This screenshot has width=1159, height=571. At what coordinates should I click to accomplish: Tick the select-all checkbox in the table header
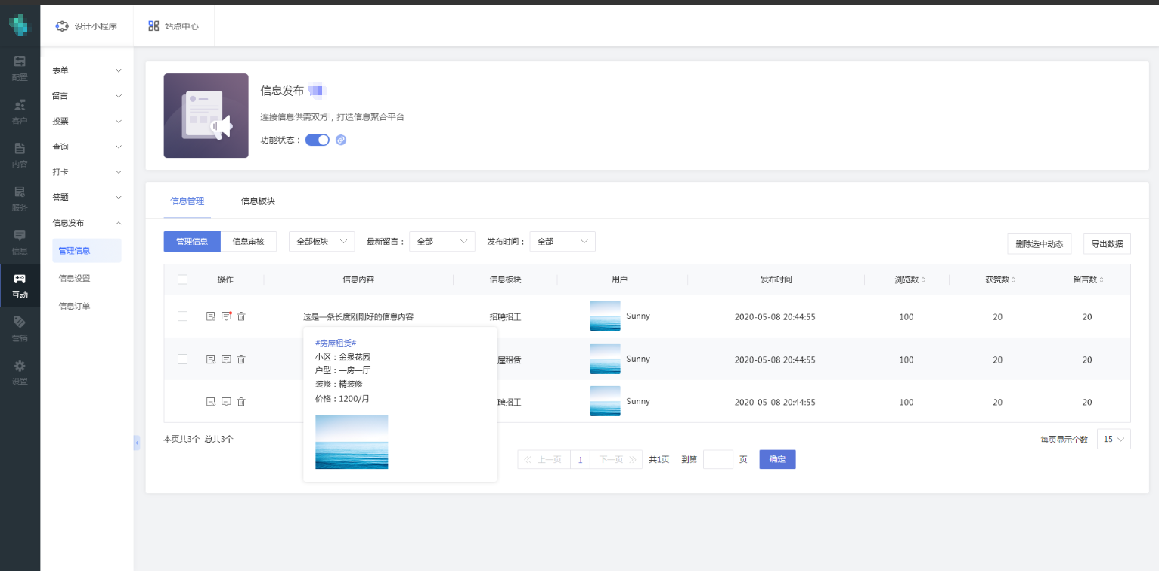pyautogui.click(x=182, y=279)
